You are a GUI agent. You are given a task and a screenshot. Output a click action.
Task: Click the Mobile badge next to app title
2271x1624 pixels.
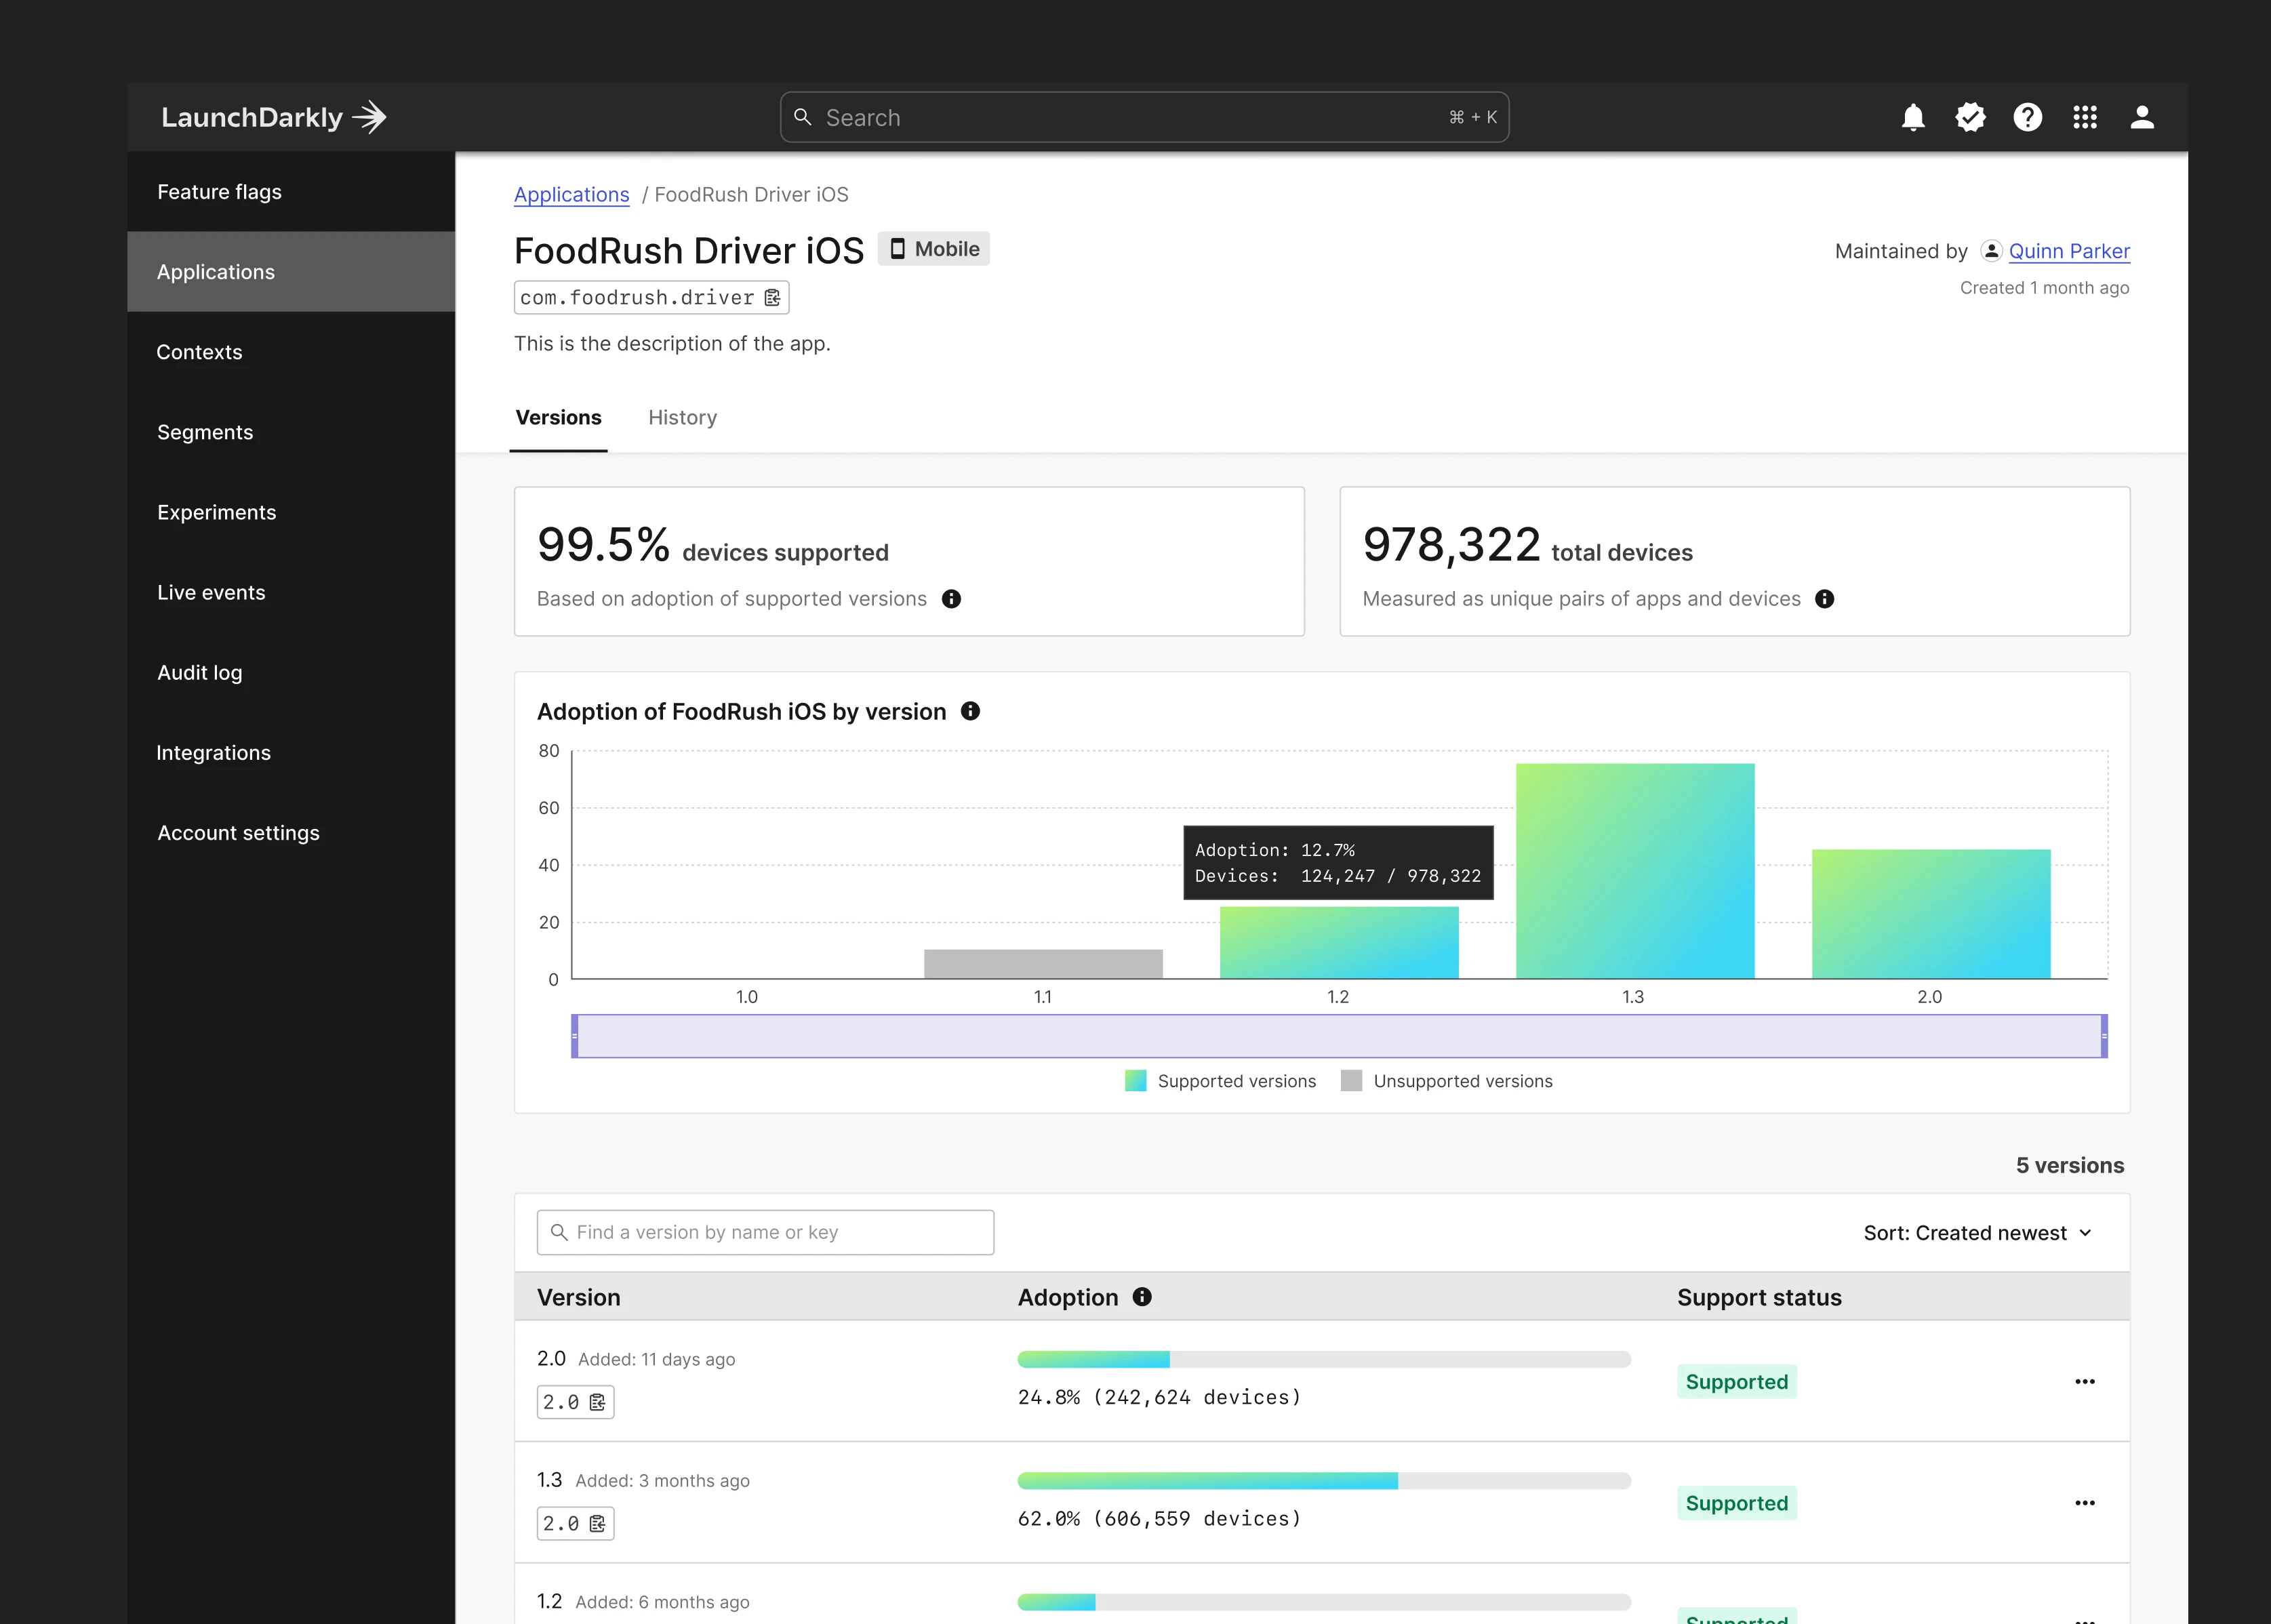coord(933,248)
